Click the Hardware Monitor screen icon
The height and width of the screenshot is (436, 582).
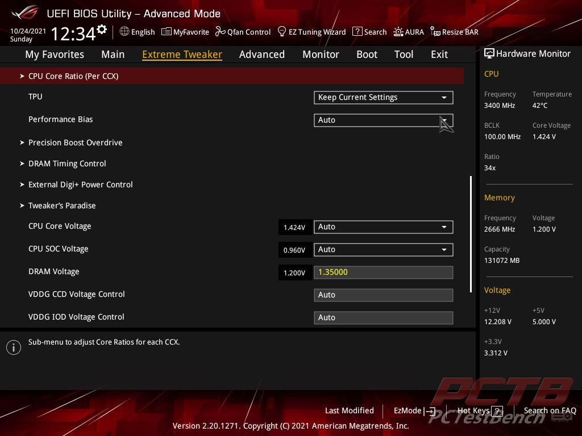489,54
